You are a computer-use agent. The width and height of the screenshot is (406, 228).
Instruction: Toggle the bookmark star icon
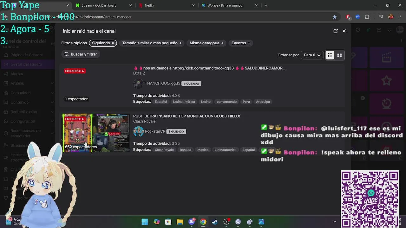334,17
